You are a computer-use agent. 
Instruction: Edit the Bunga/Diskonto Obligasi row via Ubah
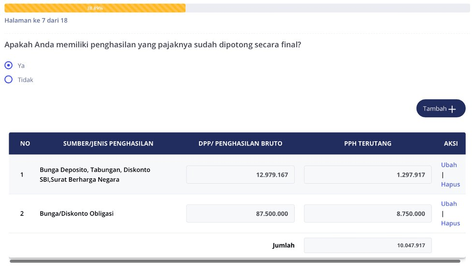coord(448,204)
